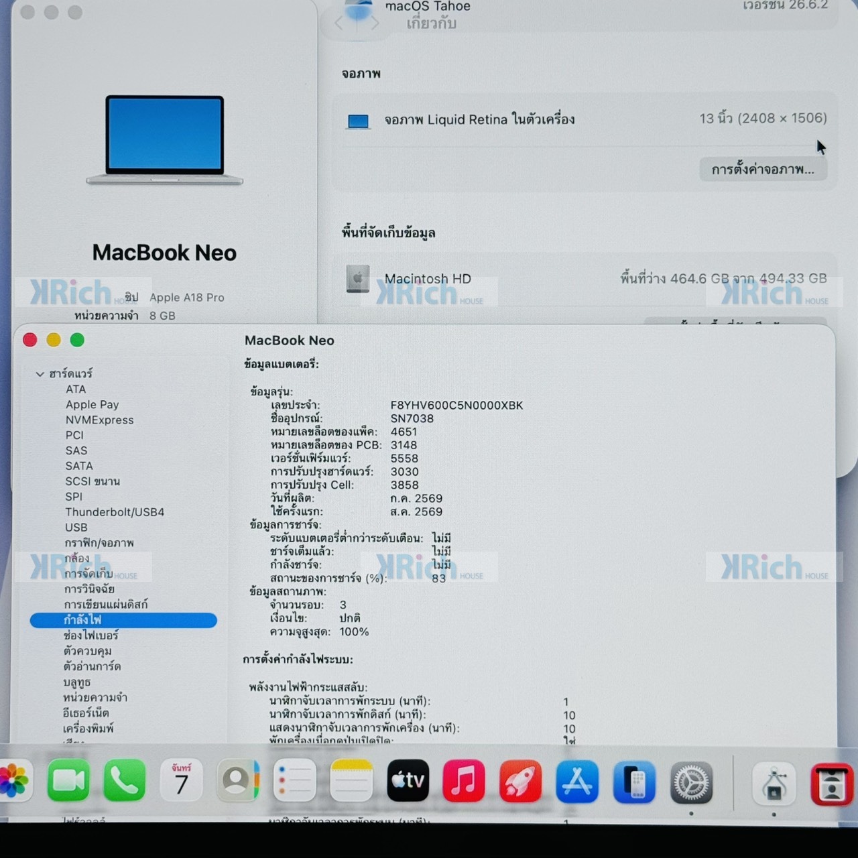The height and width of the screenshot is (858, 858).
Task: Select SPI in the hardware list
Action: click(x=74, y=497)
